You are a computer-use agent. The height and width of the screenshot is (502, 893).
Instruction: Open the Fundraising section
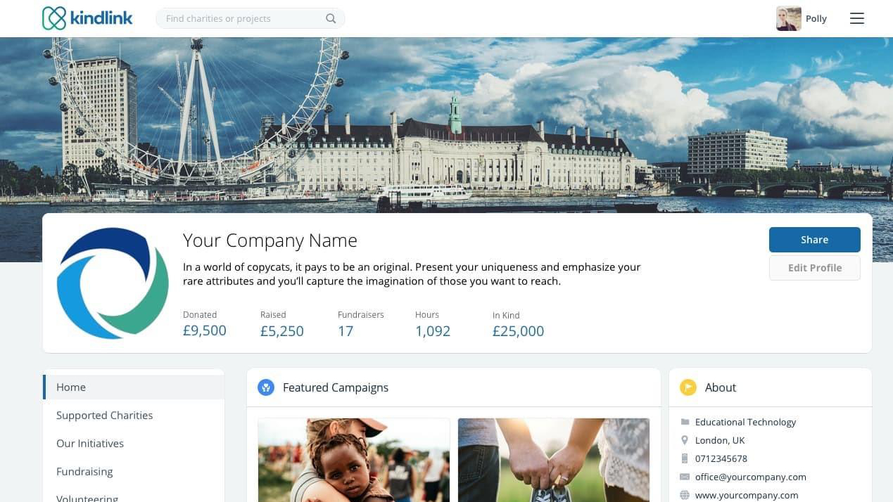pyautogui.click(x=84, y=472)
